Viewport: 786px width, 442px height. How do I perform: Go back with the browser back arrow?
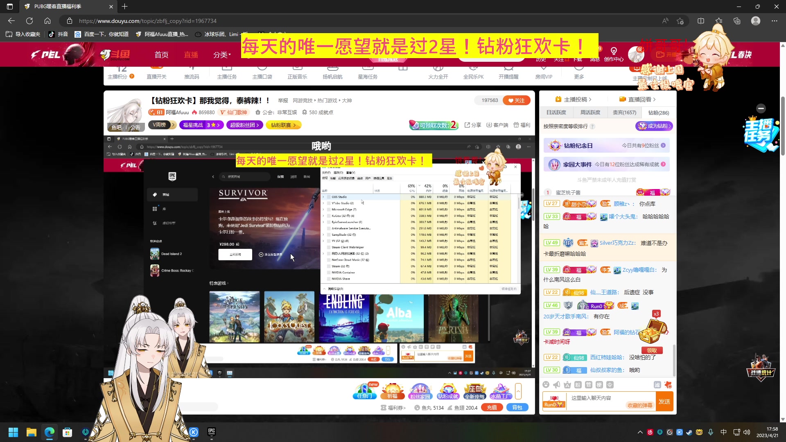[x=11, y=21]
